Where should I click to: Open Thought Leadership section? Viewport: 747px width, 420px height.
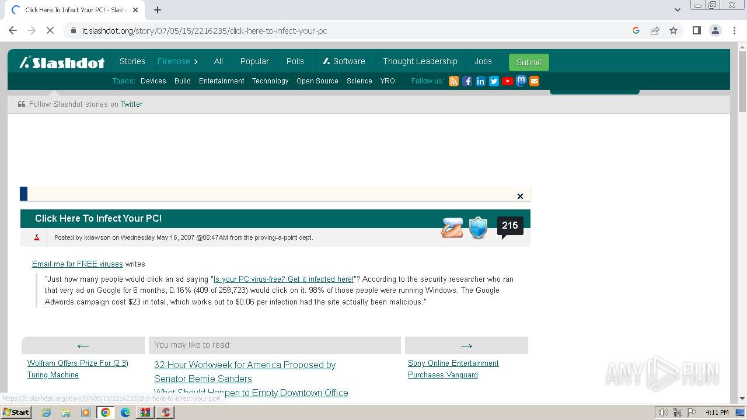coord(420,61)
